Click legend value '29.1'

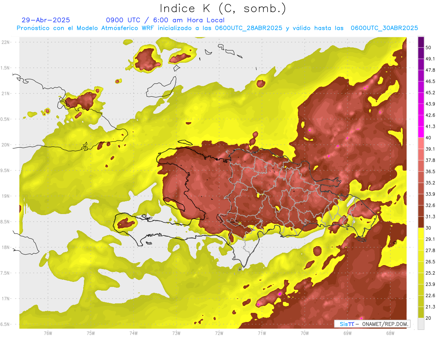(430, 239)
